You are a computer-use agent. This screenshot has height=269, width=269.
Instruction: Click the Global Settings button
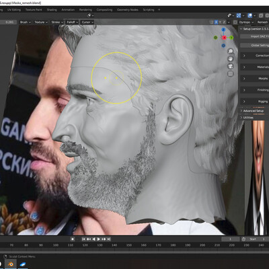point(254,45)
